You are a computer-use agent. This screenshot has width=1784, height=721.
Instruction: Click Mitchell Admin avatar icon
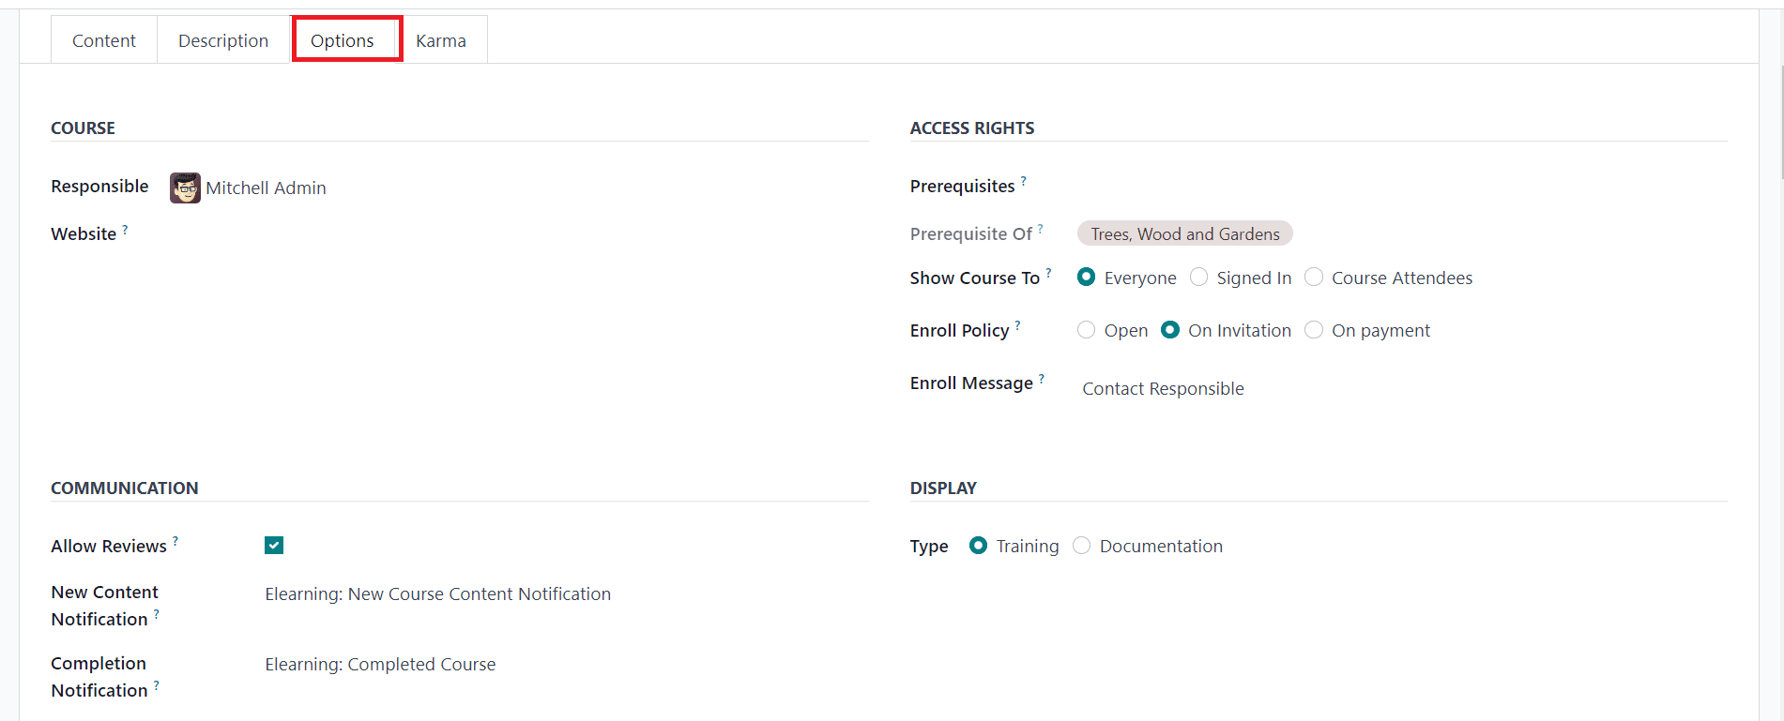point(185,188)
